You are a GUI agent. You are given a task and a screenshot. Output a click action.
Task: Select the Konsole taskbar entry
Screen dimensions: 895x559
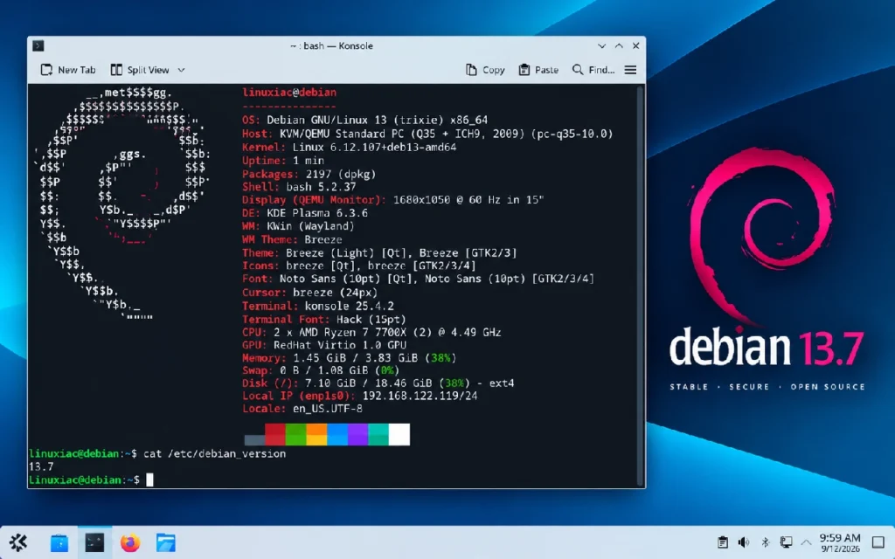94,542
